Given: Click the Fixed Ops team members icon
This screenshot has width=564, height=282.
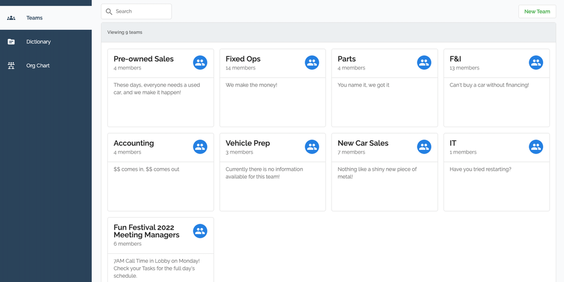Looking at the screenshot, I should click(x=312, y=63).
